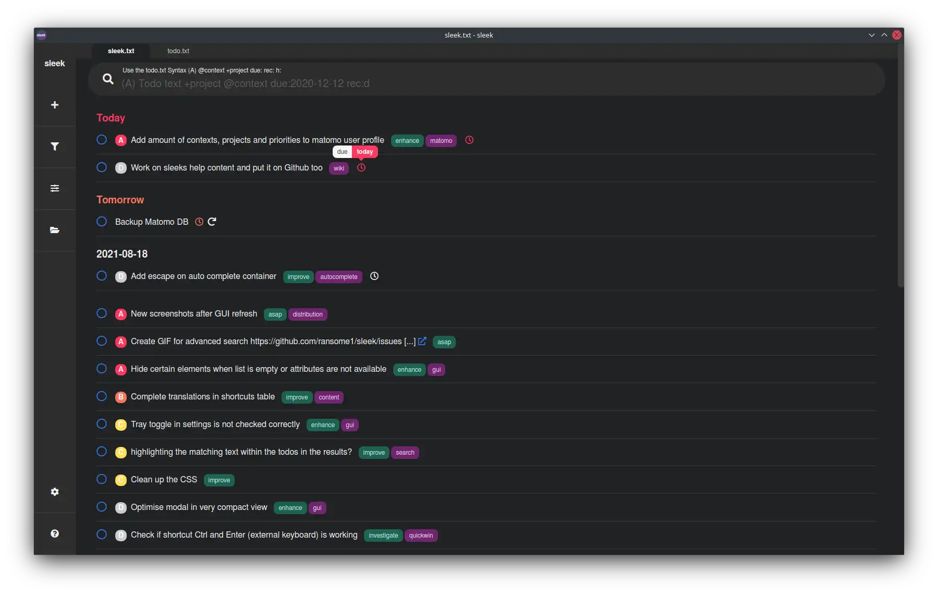Screen dimensions: 938x595
Task: Click the 2021-08-18 group heading
Action: 122,254
